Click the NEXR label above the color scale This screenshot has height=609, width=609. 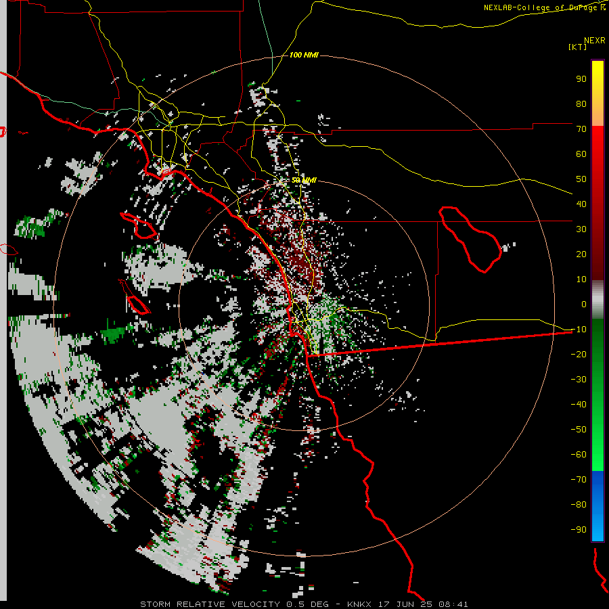click(x=595, y=41)
